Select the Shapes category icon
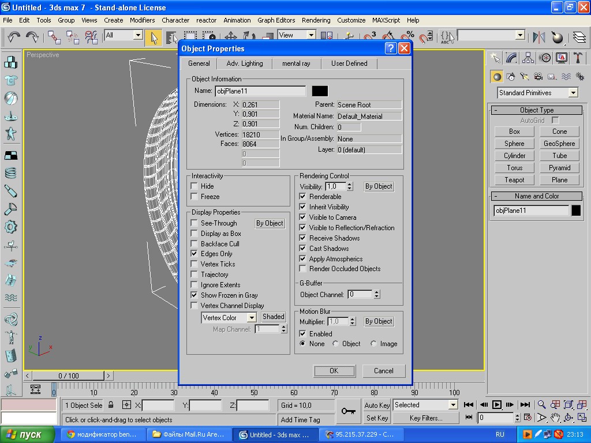Viewport: 591px width, 443px height. 511,77
